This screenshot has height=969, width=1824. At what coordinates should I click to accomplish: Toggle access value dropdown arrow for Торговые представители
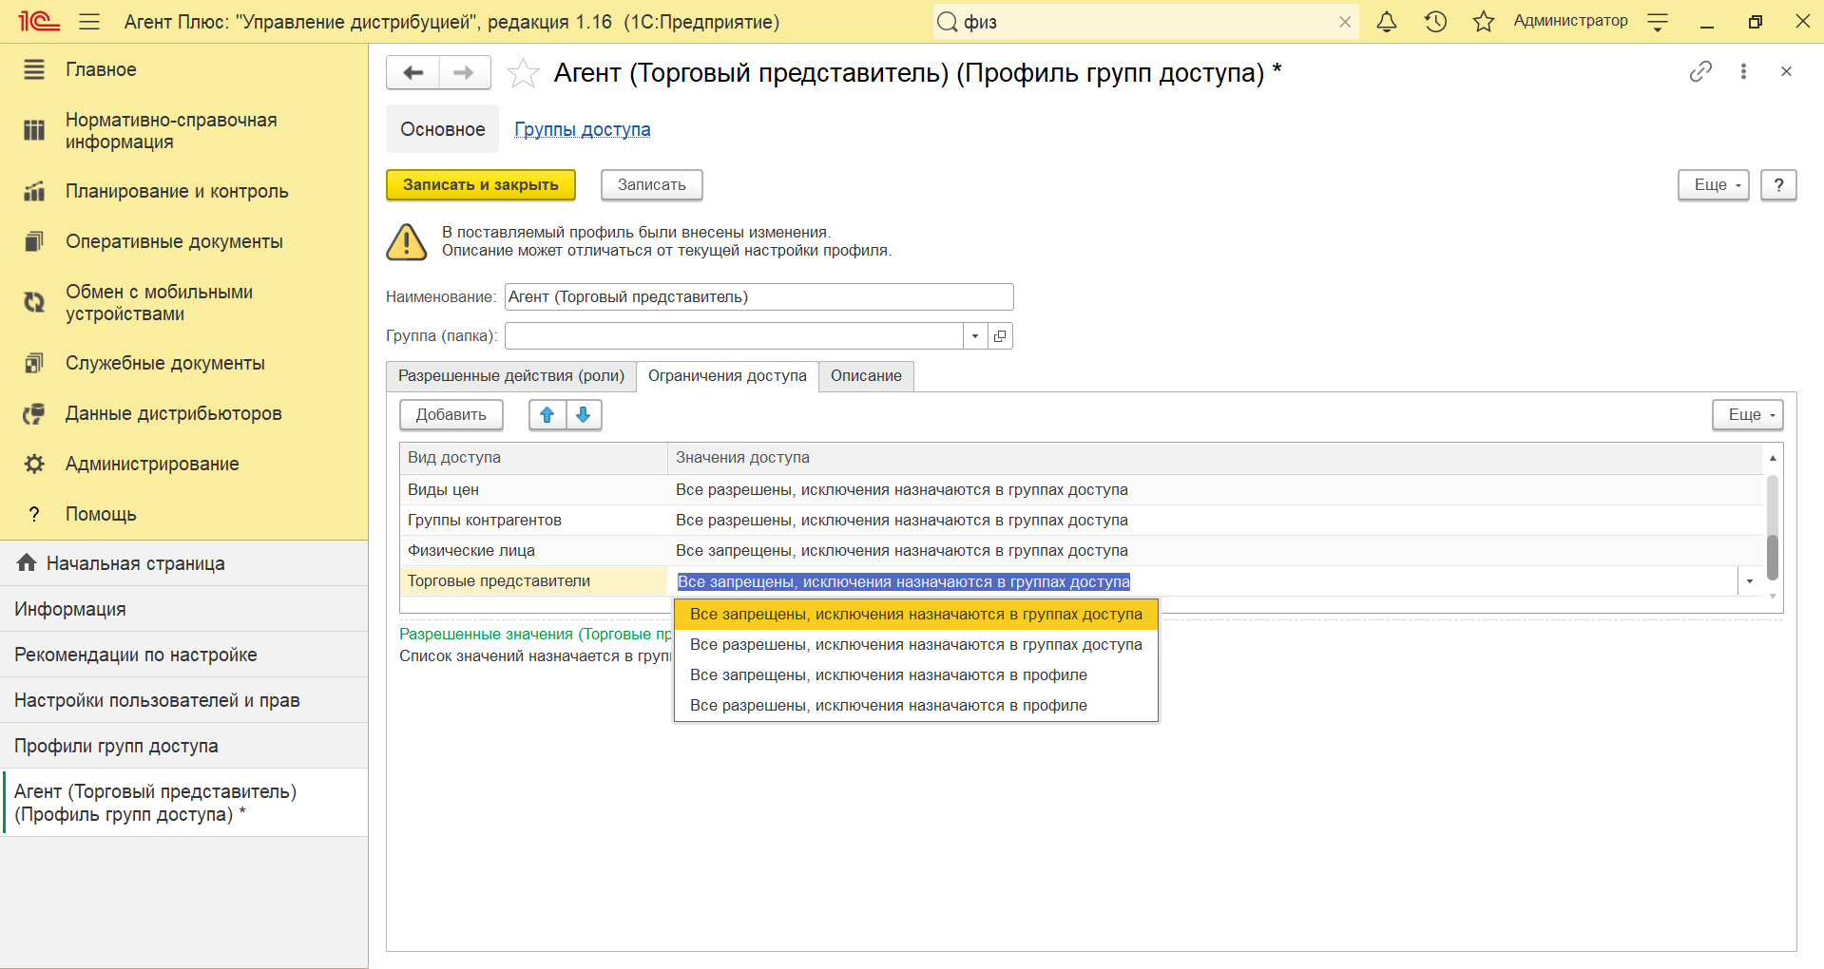(1750, 581)
